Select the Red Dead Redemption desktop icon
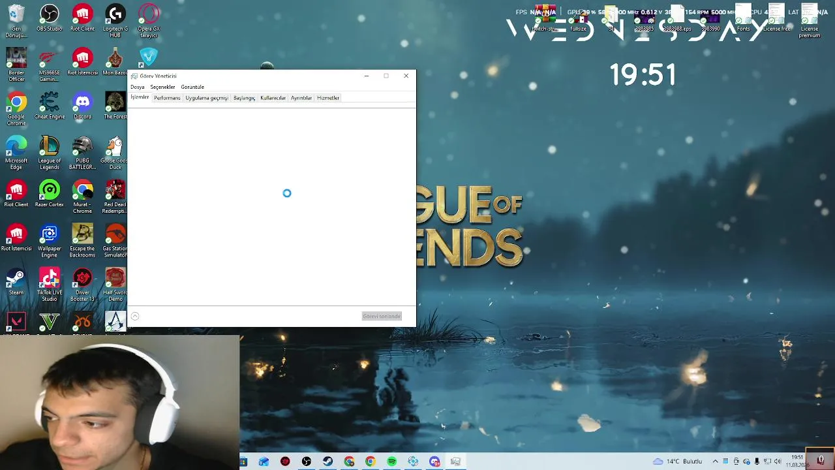The image size is (835, 470). pos(115,196)
